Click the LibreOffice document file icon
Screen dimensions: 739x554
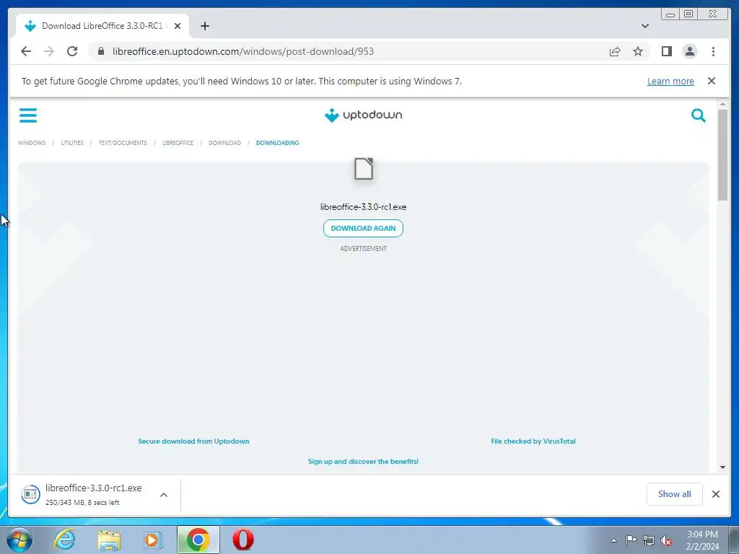pos(364,169)
